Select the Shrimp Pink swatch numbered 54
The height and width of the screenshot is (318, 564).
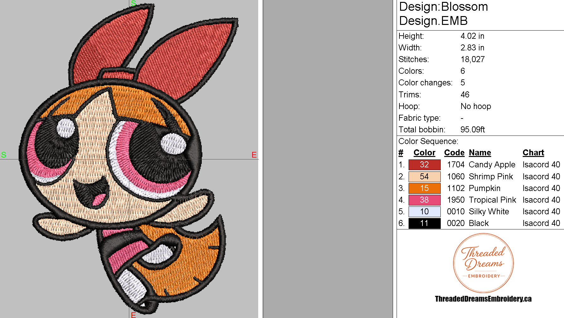pyautogui.click(x=424, y=176)
